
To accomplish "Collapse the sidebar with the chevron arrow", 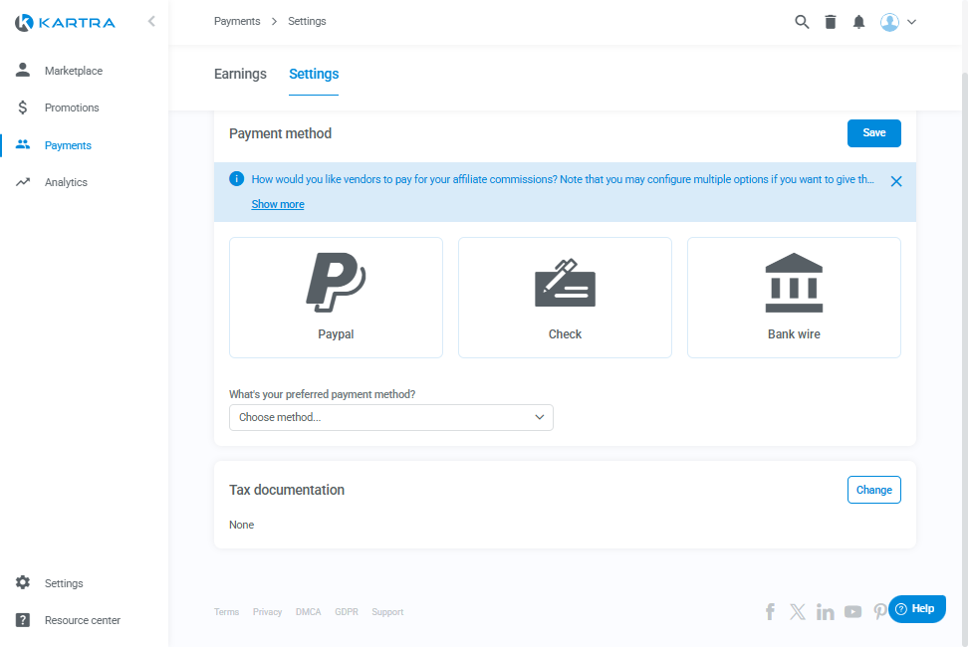I will [x=151, y=22].
